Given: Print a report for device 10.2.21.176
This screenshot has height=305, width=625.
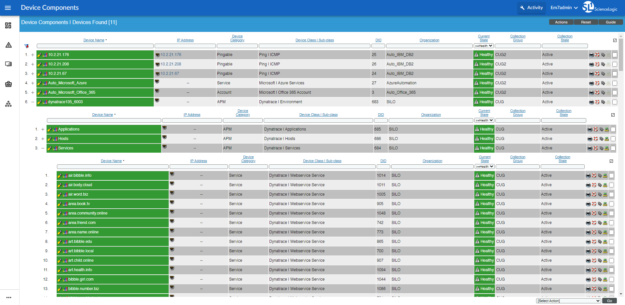Looking at the screenshot, I should pos(591,55).
